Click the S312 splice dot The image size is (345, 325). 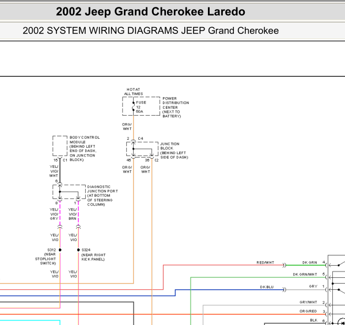(x=60, y=250)
